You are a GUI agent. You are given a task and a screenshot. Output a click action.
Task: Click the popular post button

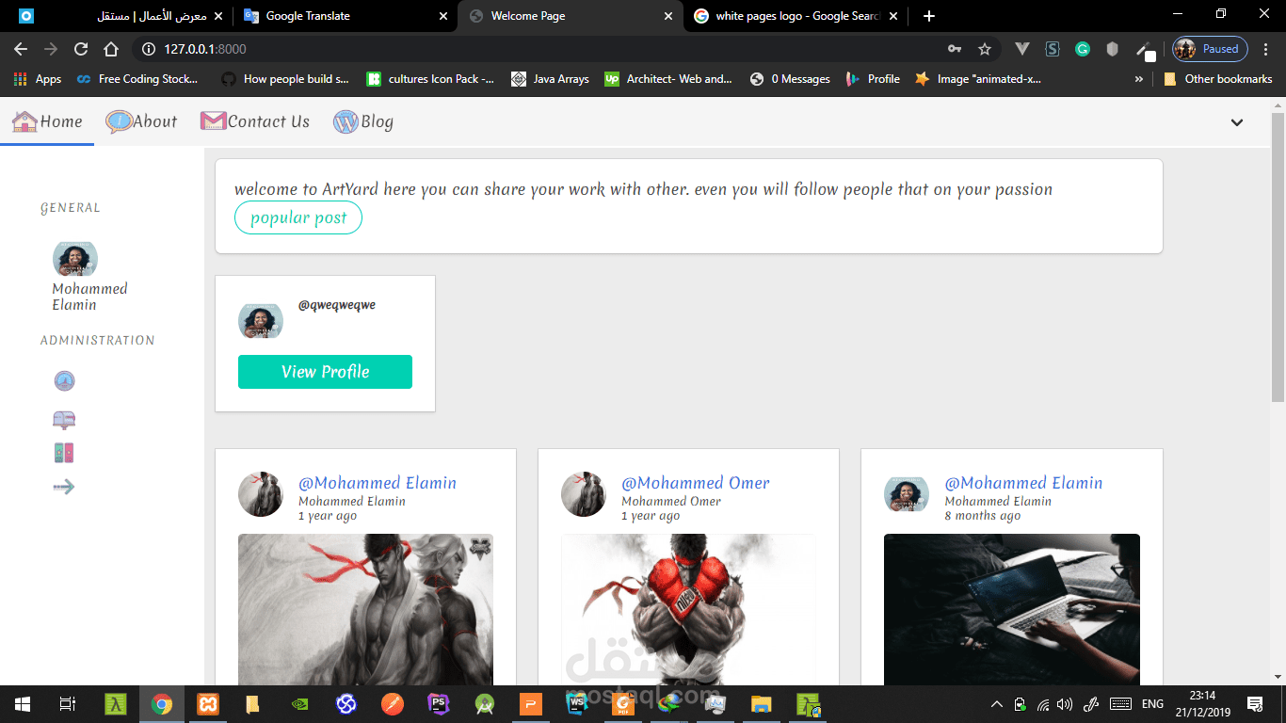pos(298,217)
